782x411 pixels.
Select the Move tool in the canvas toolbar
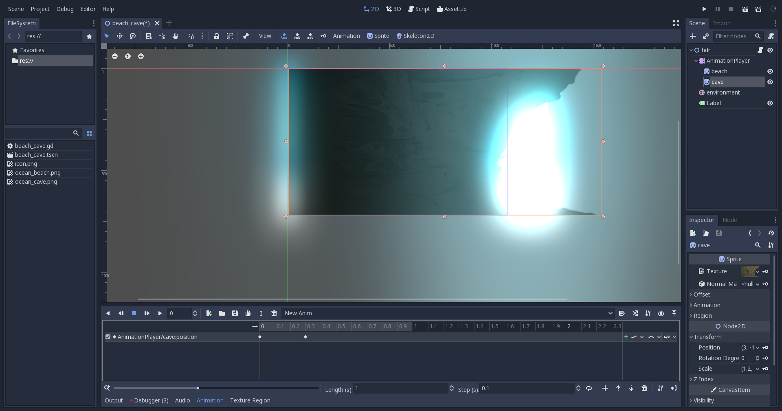pyautogui.click(x=120, y=36)
